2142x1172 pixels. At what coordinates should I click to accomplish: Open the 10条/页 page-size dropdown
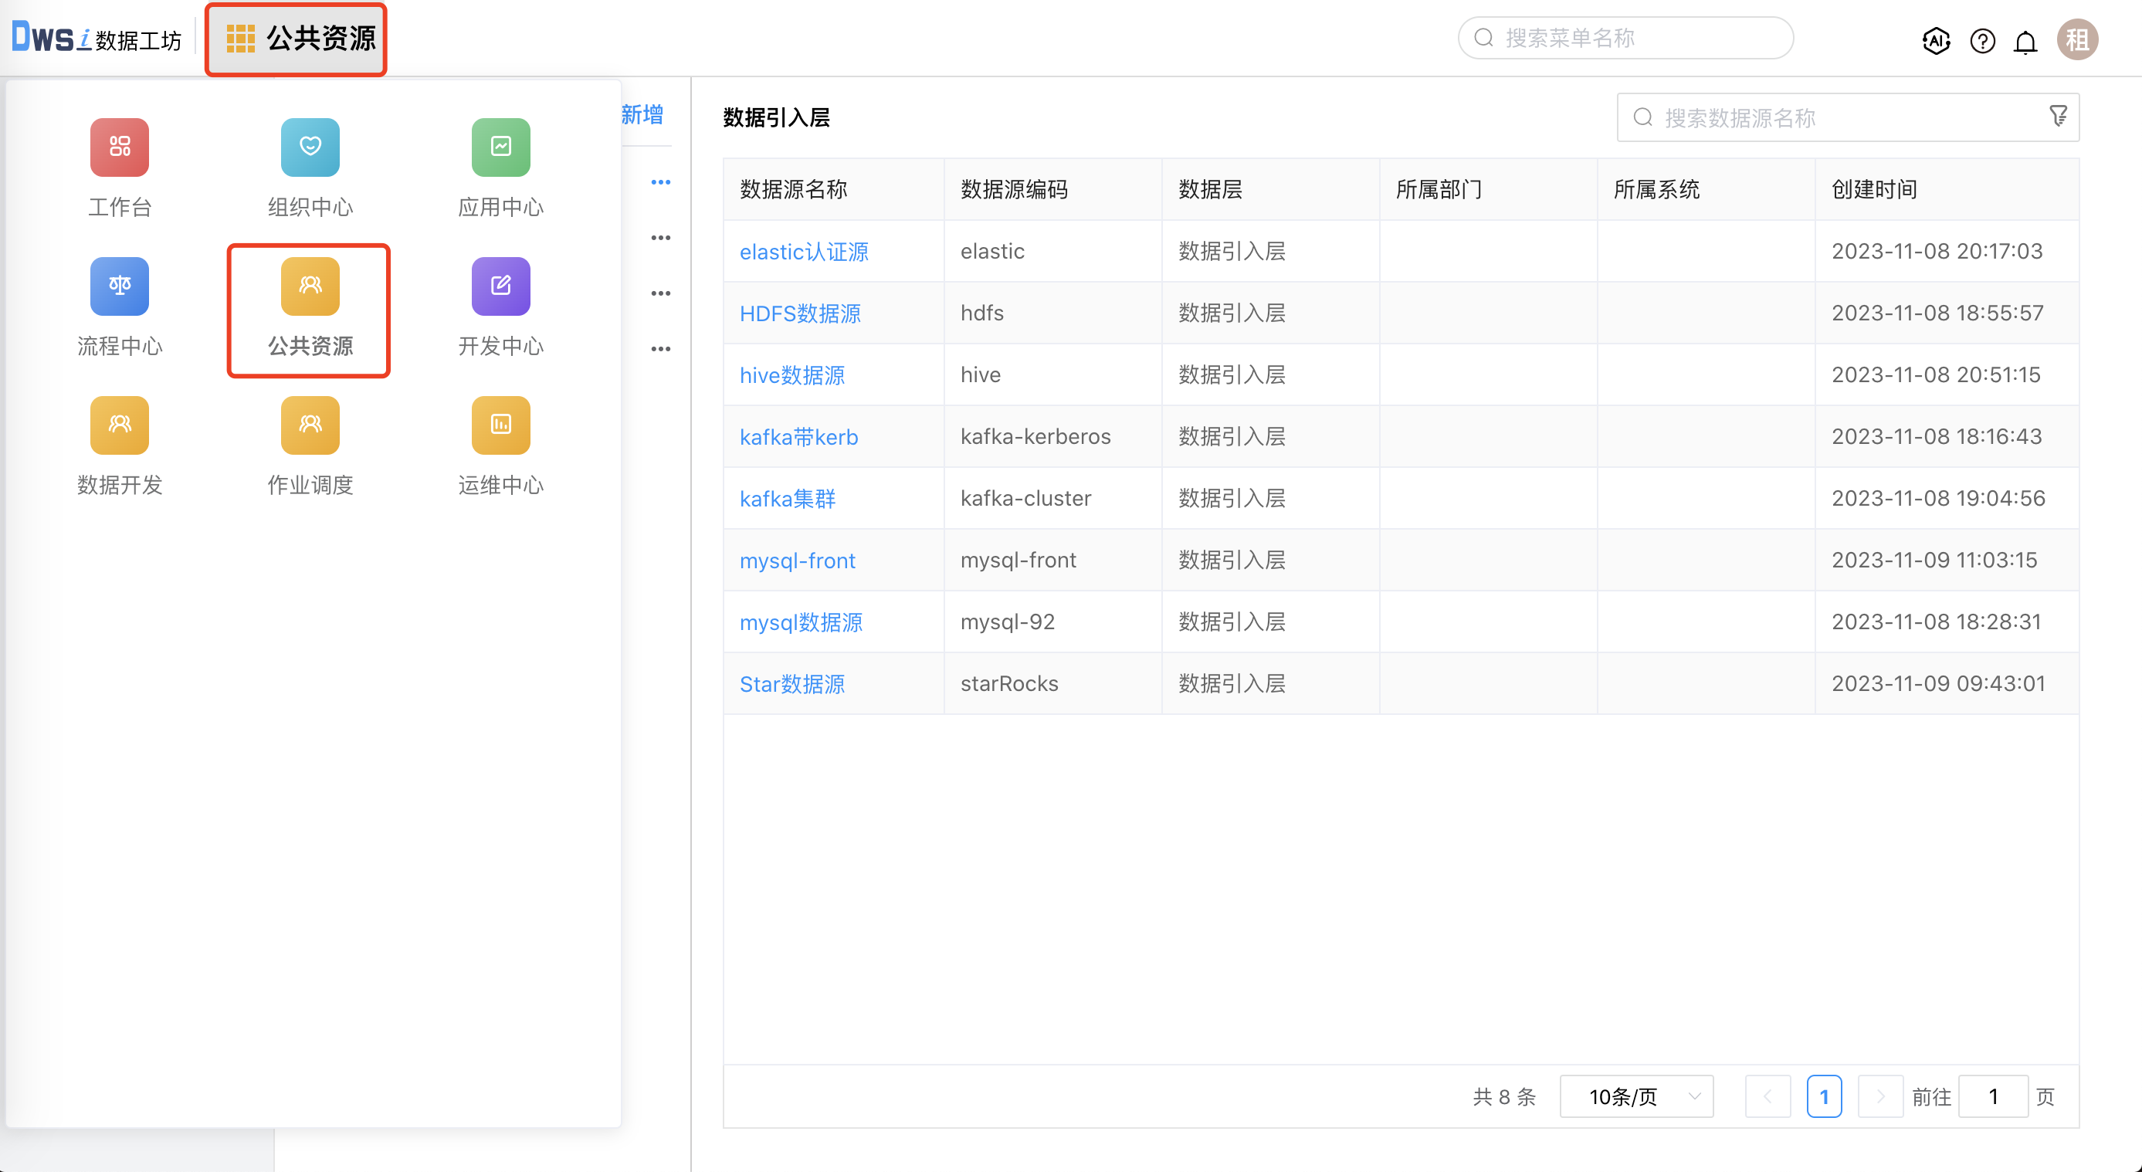(x=1635, y=1096)
